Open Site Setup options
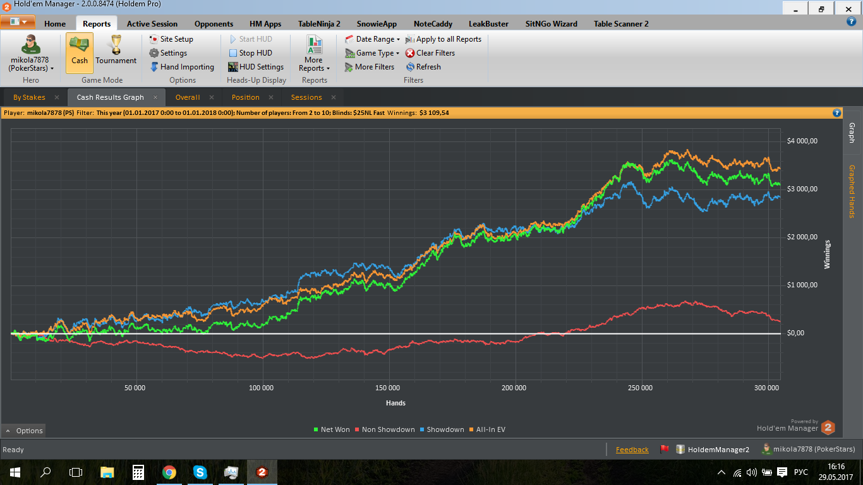863x485 pixels. tap(171, 39)
